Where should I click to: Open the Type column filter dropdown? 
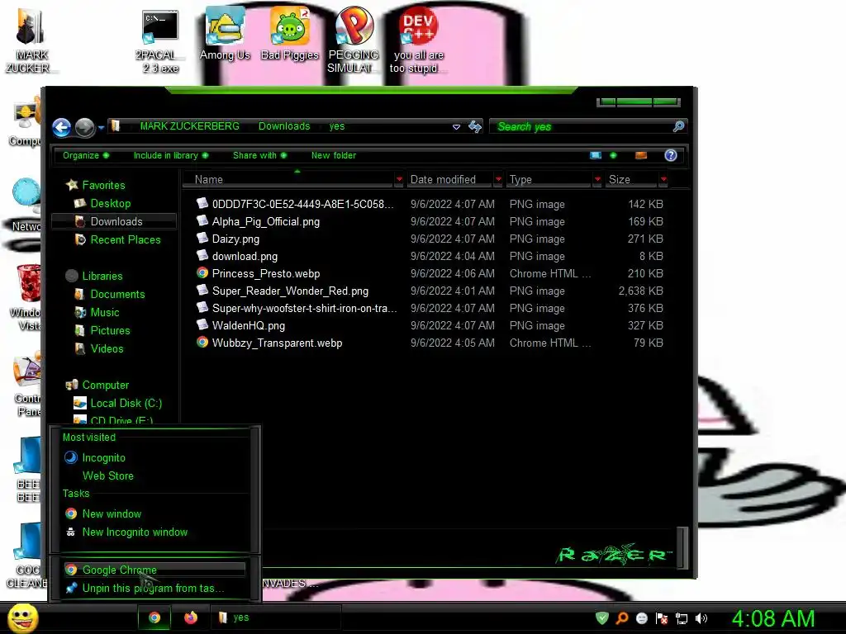pos(597,179)
